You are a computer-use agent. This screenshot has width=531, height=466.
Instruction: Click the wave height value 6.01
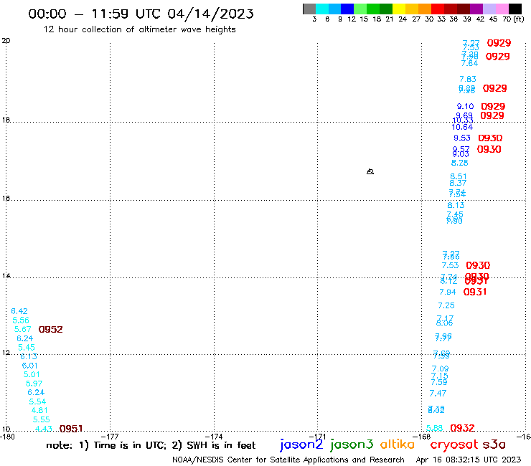tap(29, 366)
